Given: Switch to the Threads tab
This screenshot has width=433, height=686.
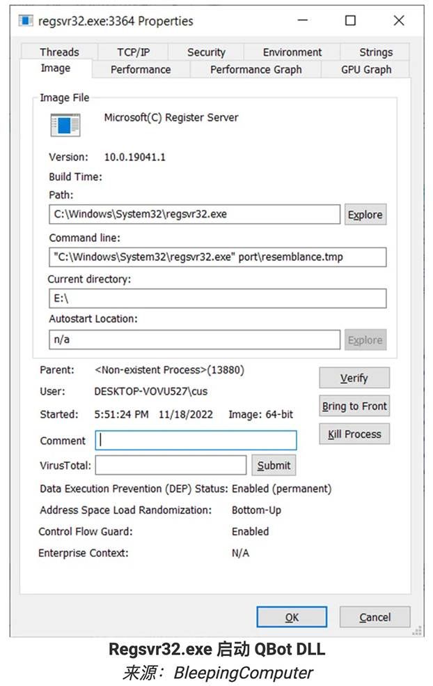Looking at the screenshot, I should (59, 52).
